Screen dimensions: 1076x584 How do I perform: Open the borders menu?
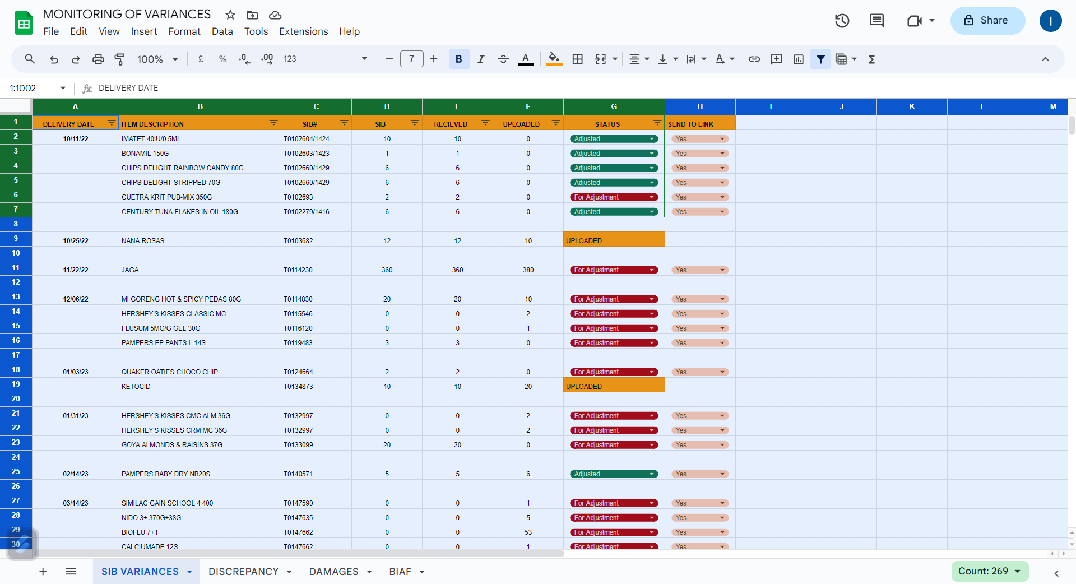click(578, 59)
